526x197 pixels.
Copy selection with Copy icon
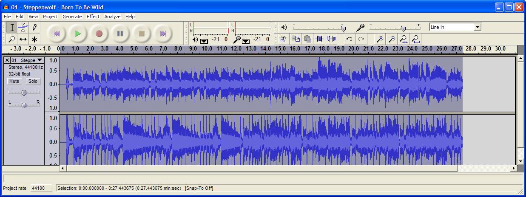[296, 39]
